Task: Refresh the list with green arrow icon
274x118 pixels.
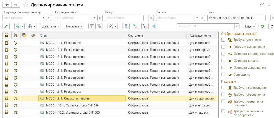Action: (262, 26)
